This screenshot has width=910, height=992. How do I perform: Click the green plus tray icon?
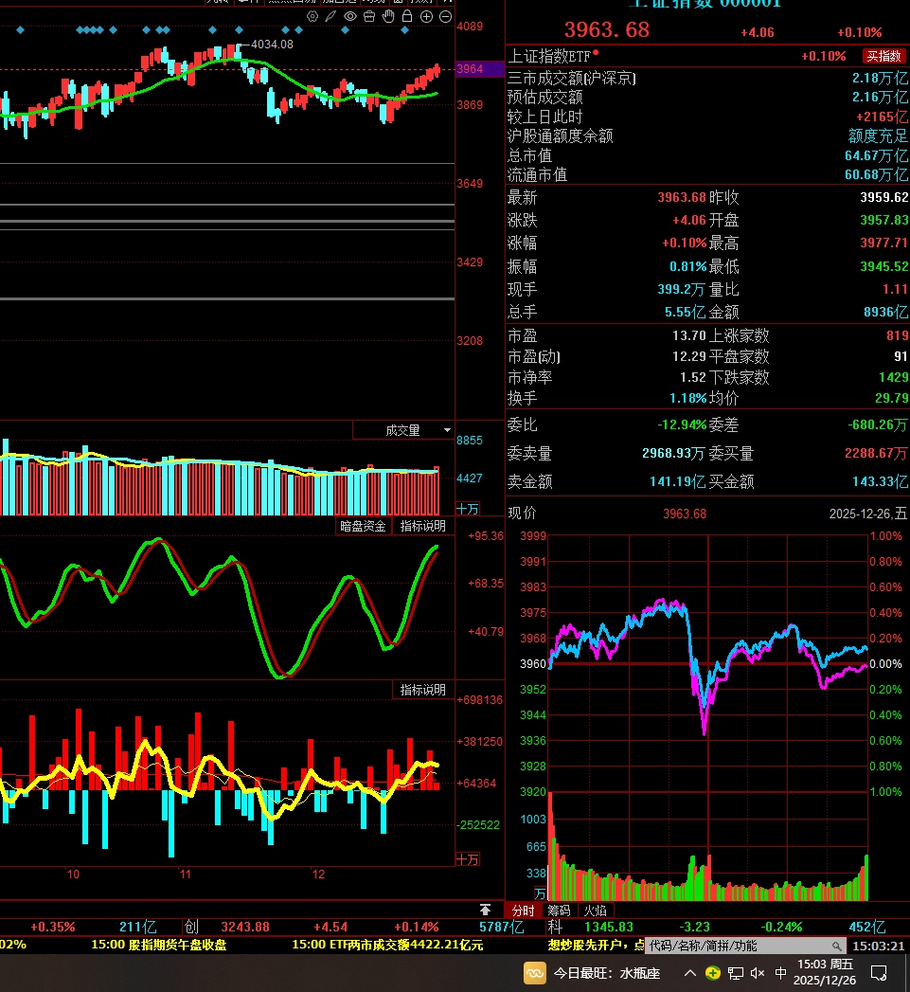coord(713,973)
